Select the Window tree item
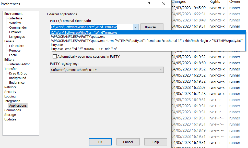248x148 pixels. [x=15, y=23]
